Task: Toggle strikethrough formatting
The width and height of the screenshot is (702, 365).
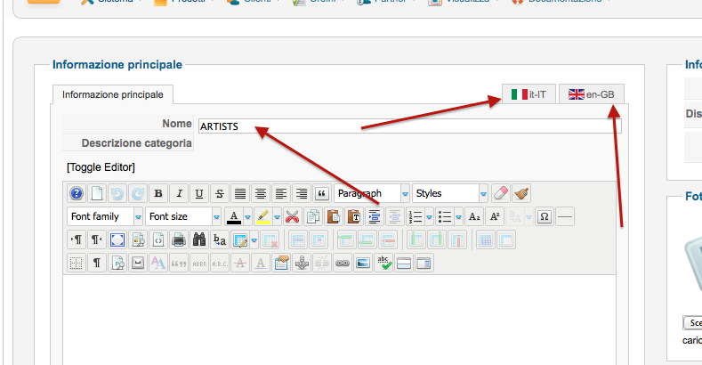Action: pyautogui.click(x=220, y=193)
